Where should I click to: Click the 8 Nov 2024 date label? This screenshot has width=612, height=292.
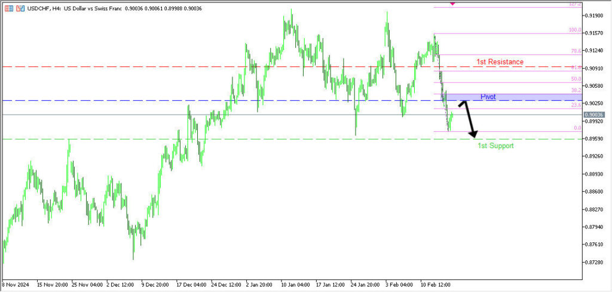tap(16, 284)
